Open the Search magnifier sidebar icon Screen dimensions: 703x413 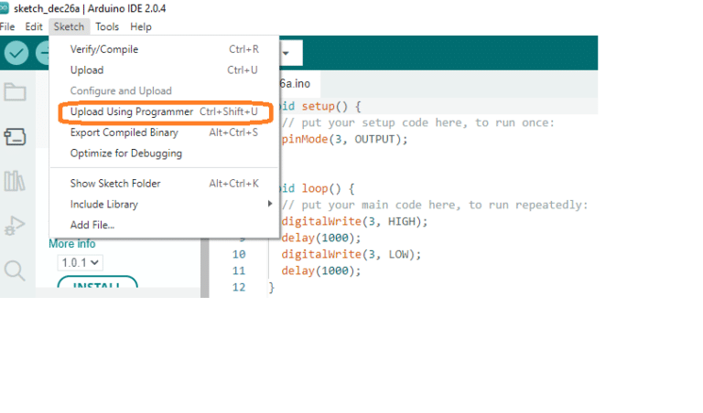pyautogui.click(x=15, y=270)
